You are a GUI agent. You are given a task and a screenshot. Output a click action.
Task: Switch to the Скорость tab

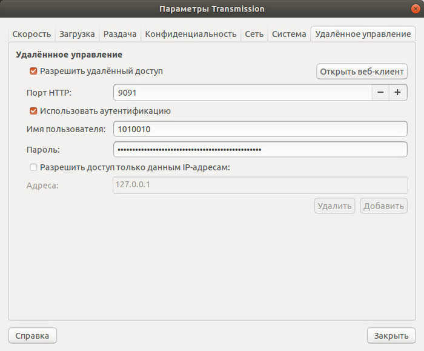pos(31,34)
